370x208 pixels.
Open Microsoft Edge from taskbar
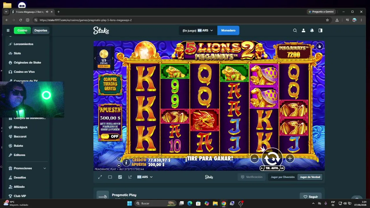(x=190, y=203)
